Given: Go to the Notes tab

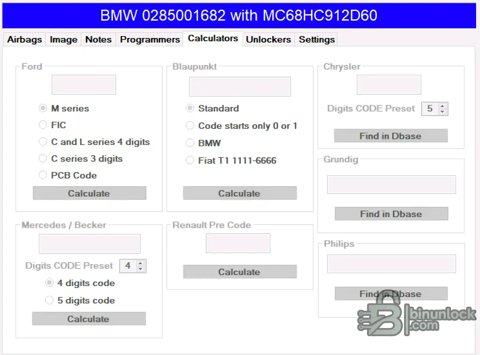Looking at the screenshot, I should [98, 39].
